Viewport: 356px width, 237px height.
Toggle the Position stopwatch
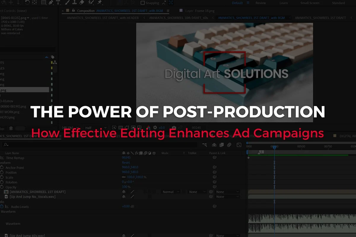pos(2,172)
